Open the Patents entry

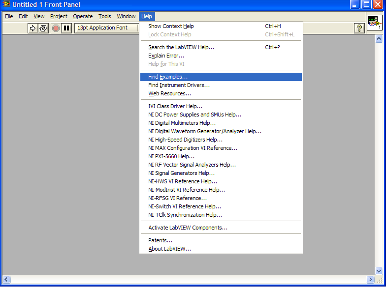coord(221,240)
